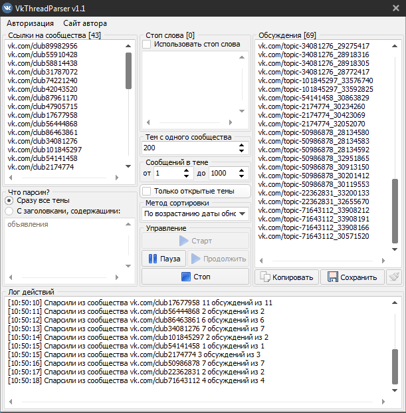406x413 pixels.
Task: Open the Метод сортировки dropdown
Action: (195, 213)
